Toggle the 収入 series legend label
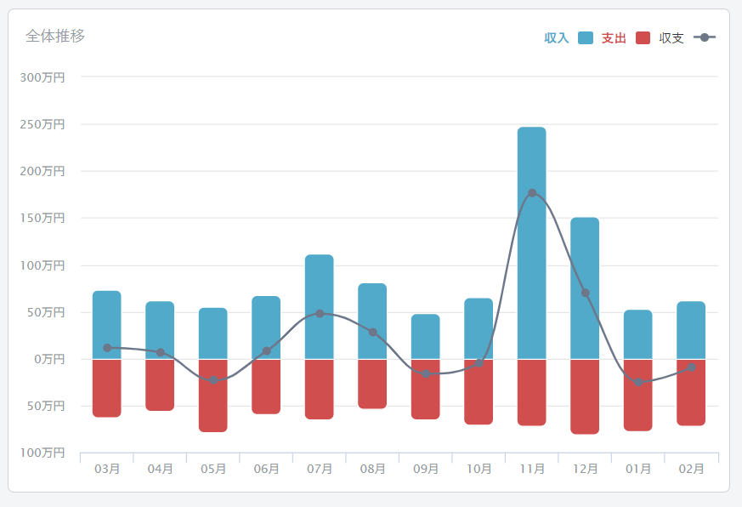This screenshot has height=507, width=742. tap(557, 38)
